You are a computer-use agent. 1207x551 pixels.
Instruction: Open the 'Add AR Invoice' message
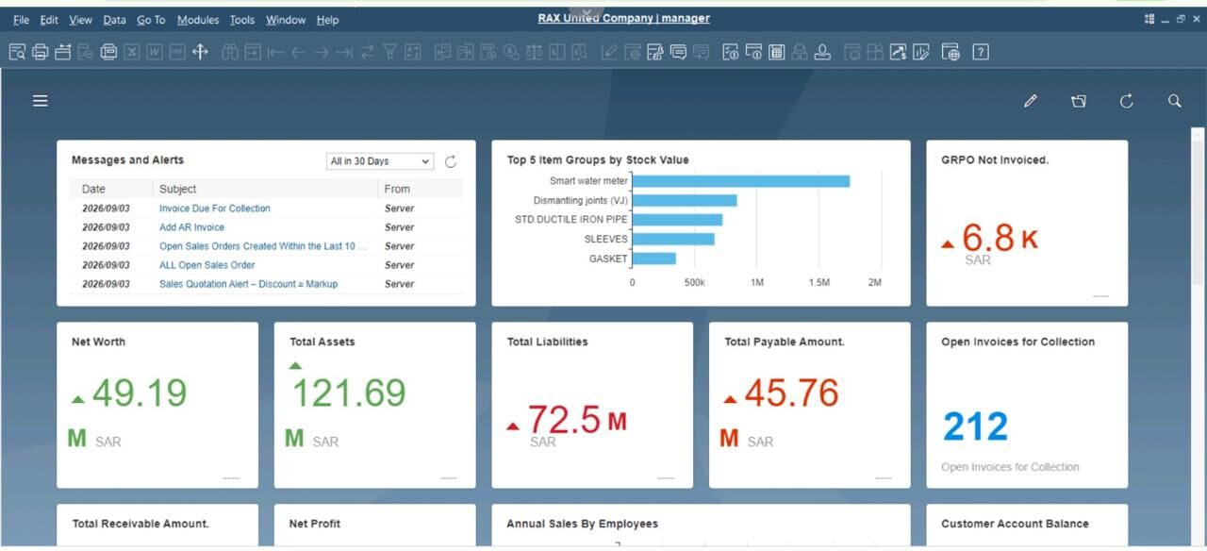192,227
